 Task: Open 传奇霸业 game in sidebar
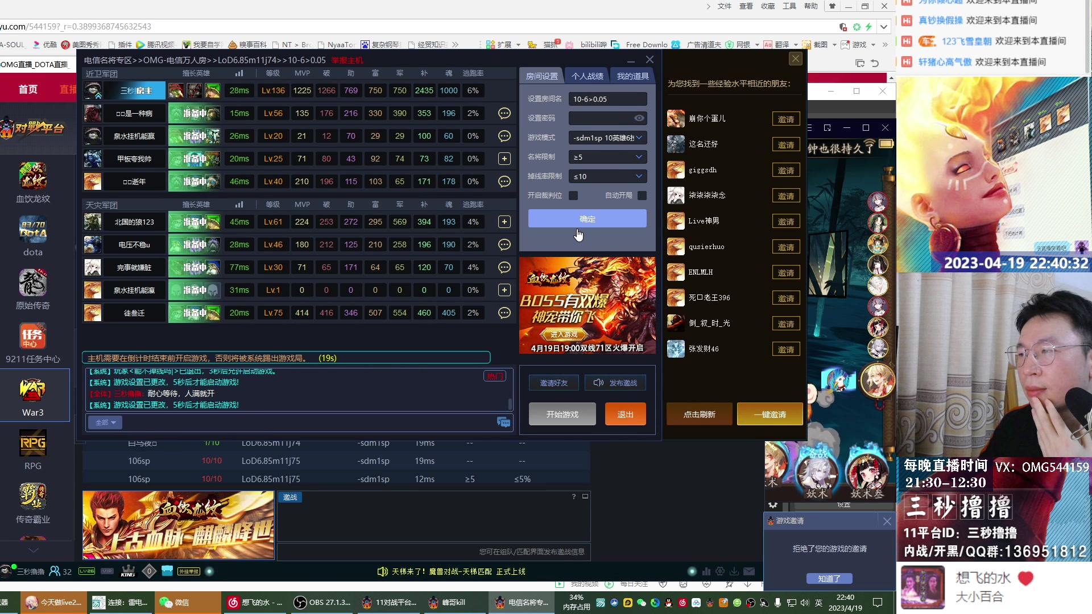click(x=33, y=503)
